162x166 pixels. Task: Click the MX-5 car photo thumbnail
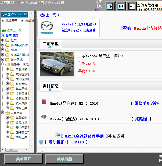[57, 64]
